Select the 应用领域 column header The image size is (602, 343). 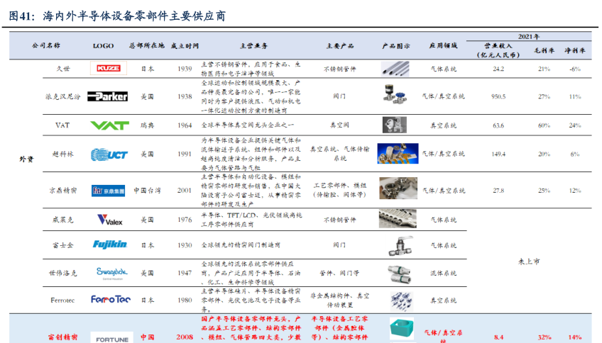coord(442,45)
